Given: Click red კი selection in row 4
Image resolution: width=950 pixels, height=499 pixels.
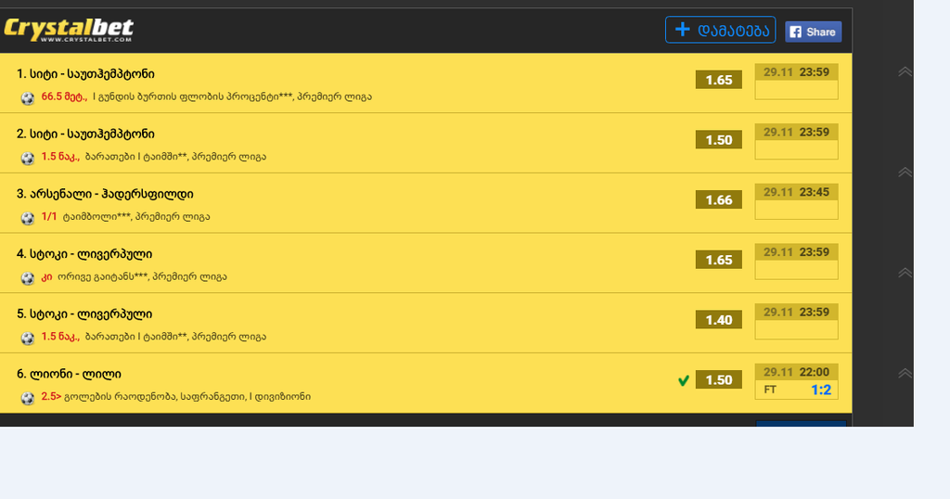Looking at the screenshot, I should (x=46, y=276).
